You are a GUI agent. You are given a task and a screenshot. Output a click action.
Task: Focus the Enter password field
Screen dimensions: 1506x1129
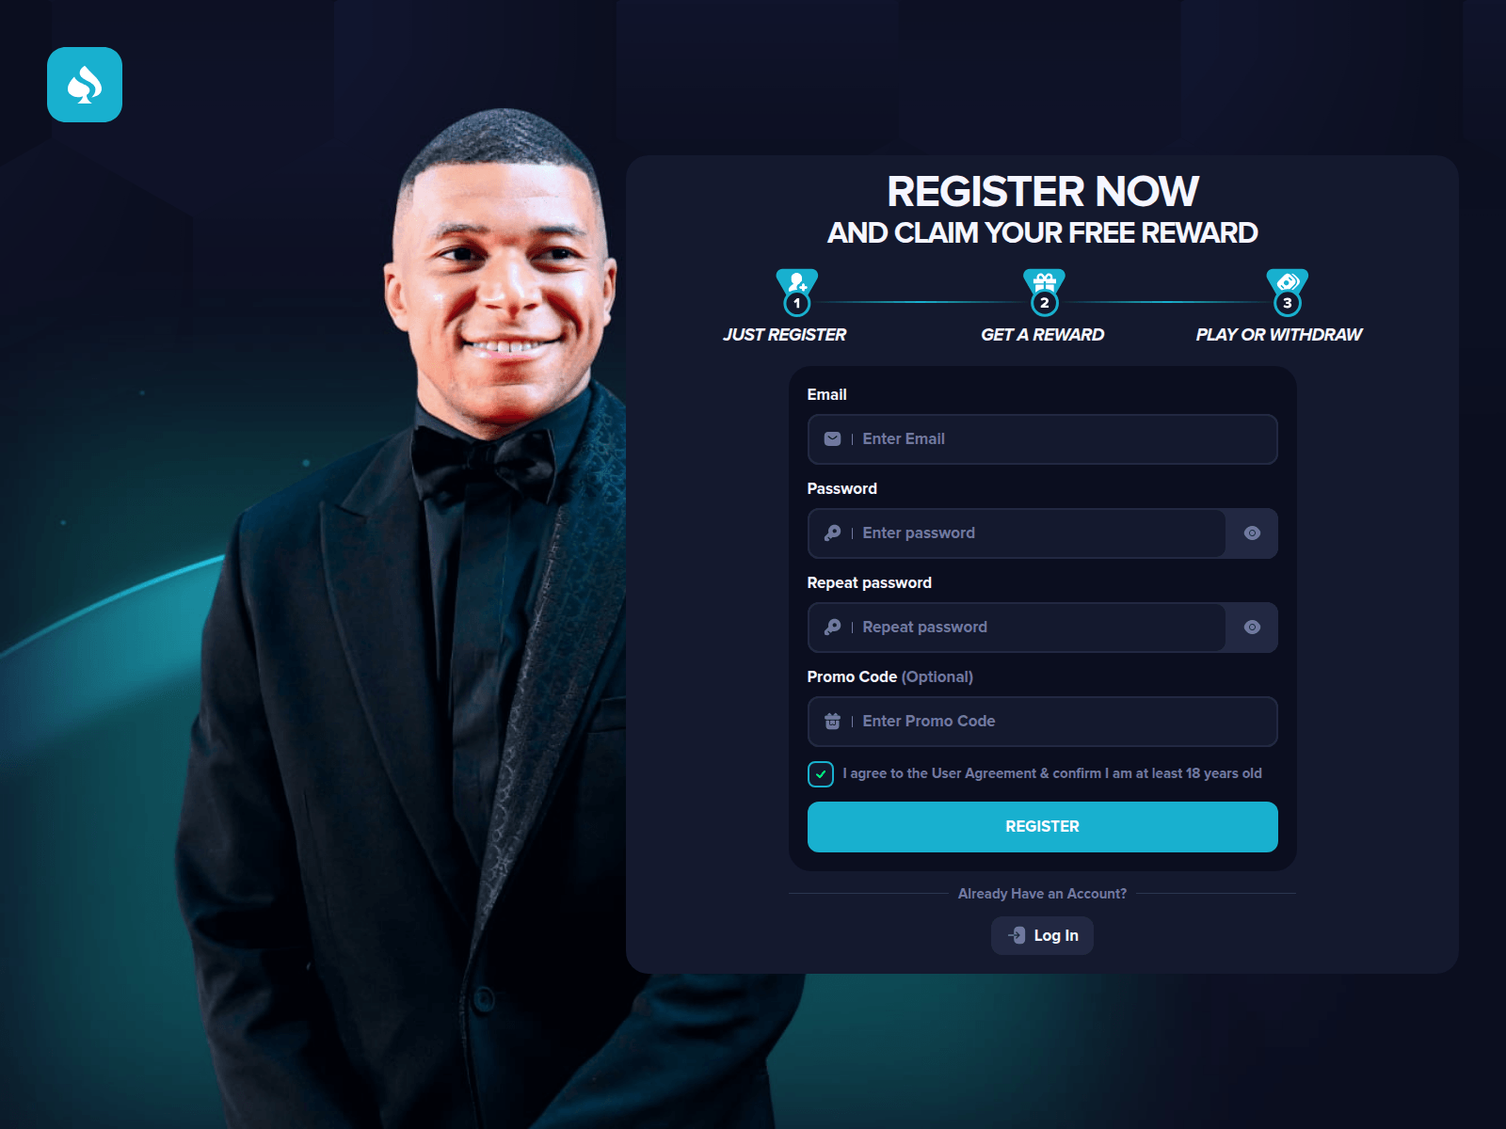click(1017, 533)
